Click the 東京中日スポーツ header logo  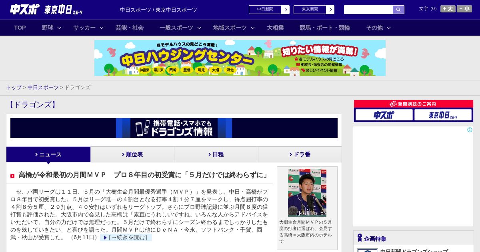[64, 10]
